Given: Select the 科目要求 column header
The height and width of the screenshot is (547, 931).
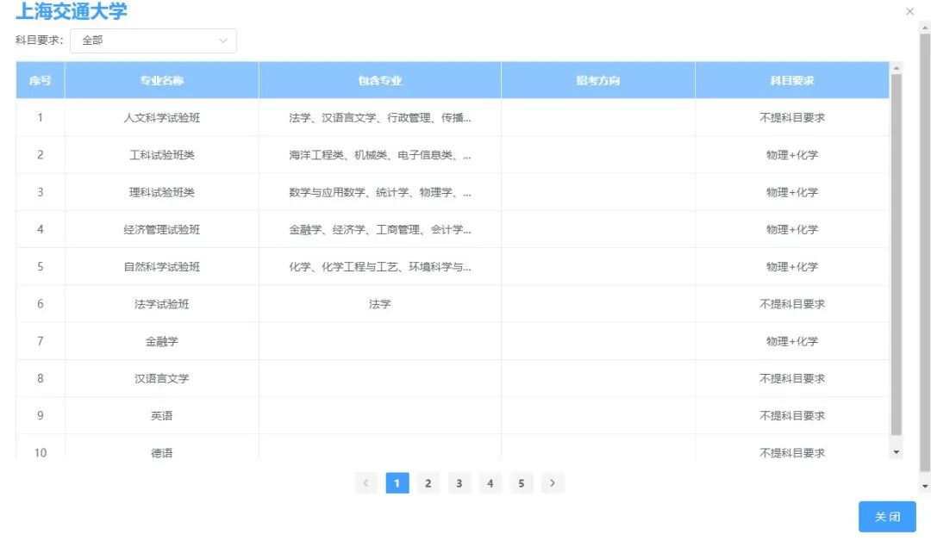Looking at the screenshot, I should tap(790, 79).
